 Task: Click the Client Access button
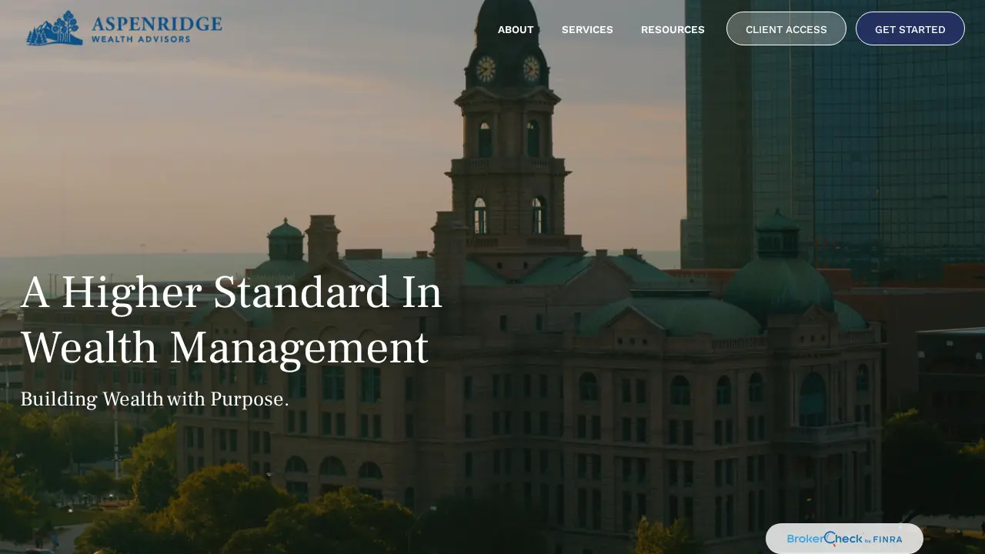click(x=786, y=28)
